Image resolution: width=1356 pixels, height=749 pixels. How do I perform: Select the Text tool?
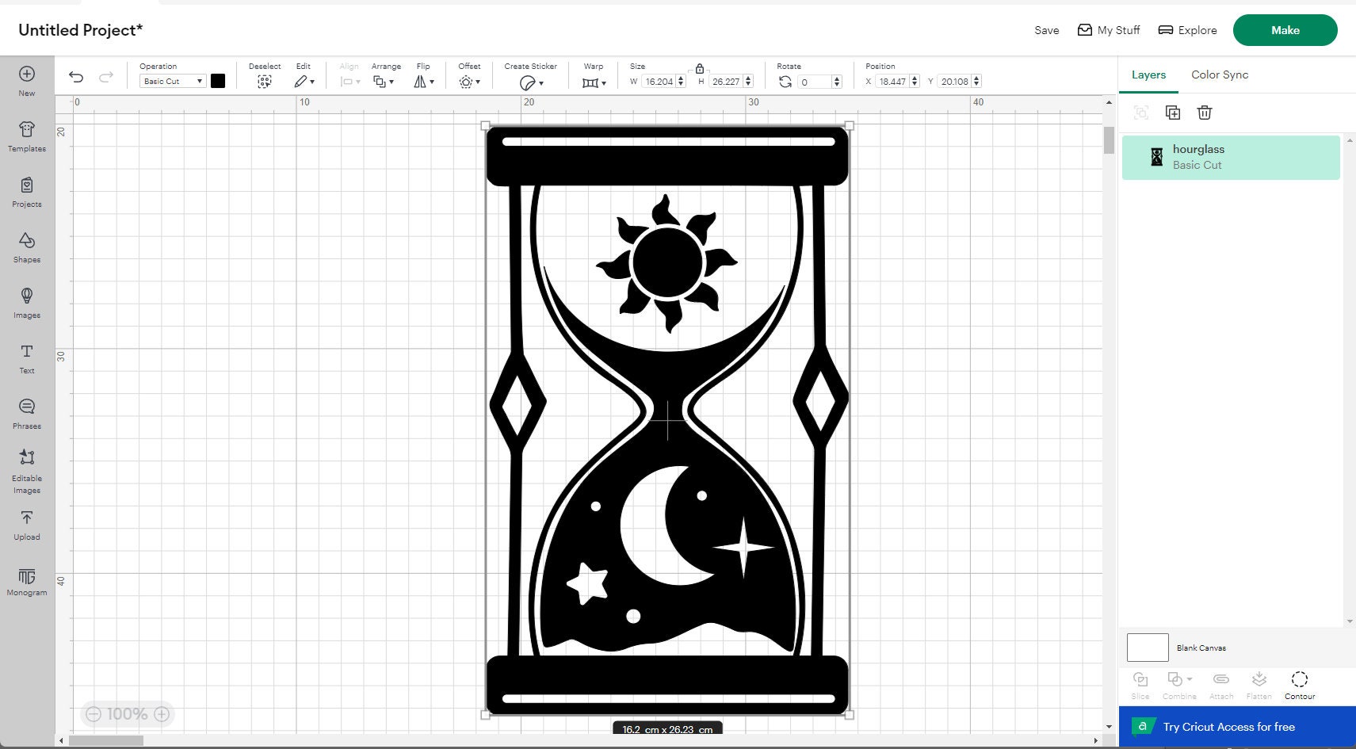pyautogui.click(x=27, y=358)
